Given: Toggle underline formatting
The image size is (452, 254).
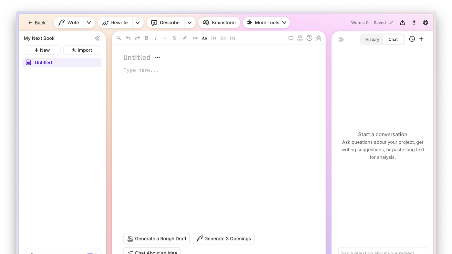Looking at the screenshot, I should coord(165,38).
